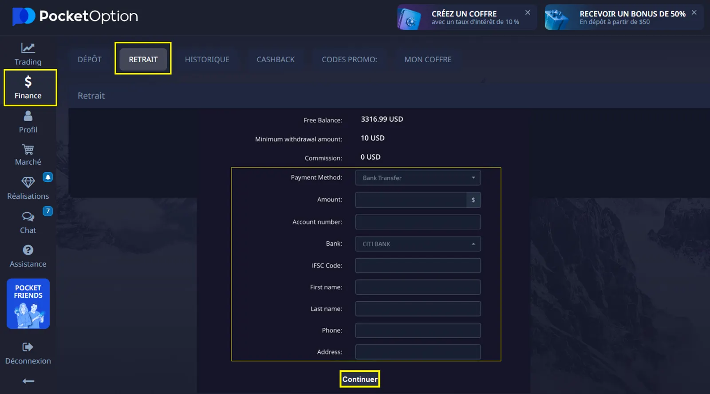This screenshot has height=394, width=710.
Task: Open the Réalisations diamond icon
Action: [x=28, y=182]
